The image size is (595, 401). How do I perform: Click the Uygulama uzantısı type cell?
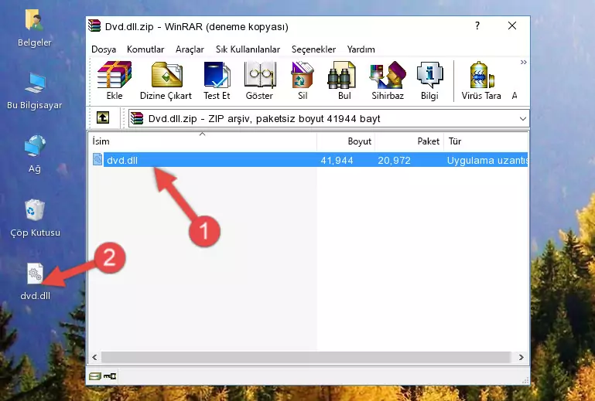487,161
